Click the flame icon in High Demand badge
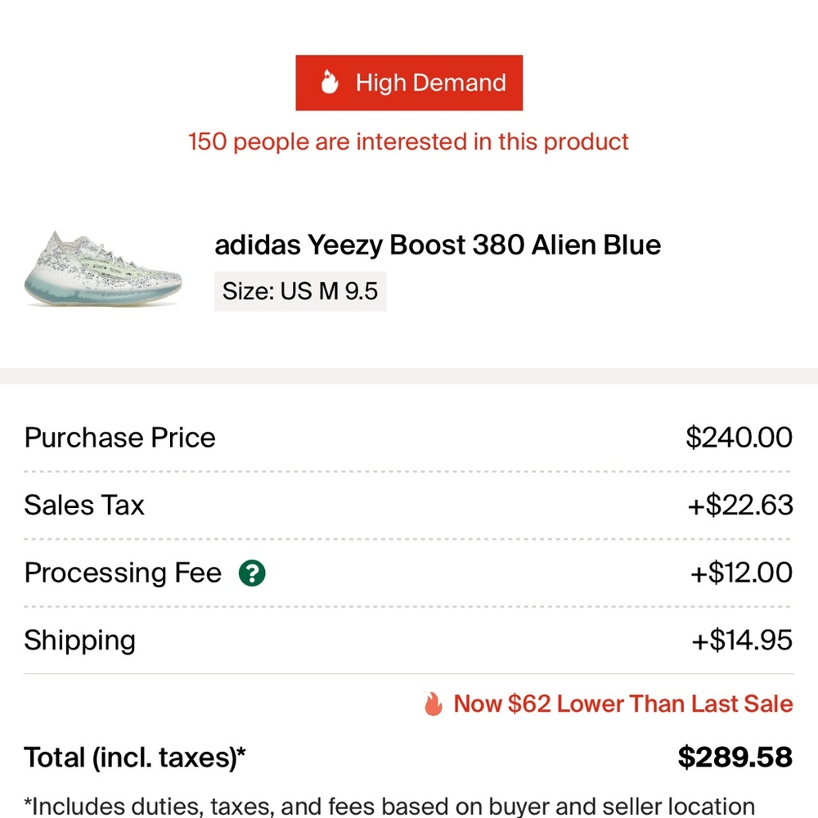 330,82
